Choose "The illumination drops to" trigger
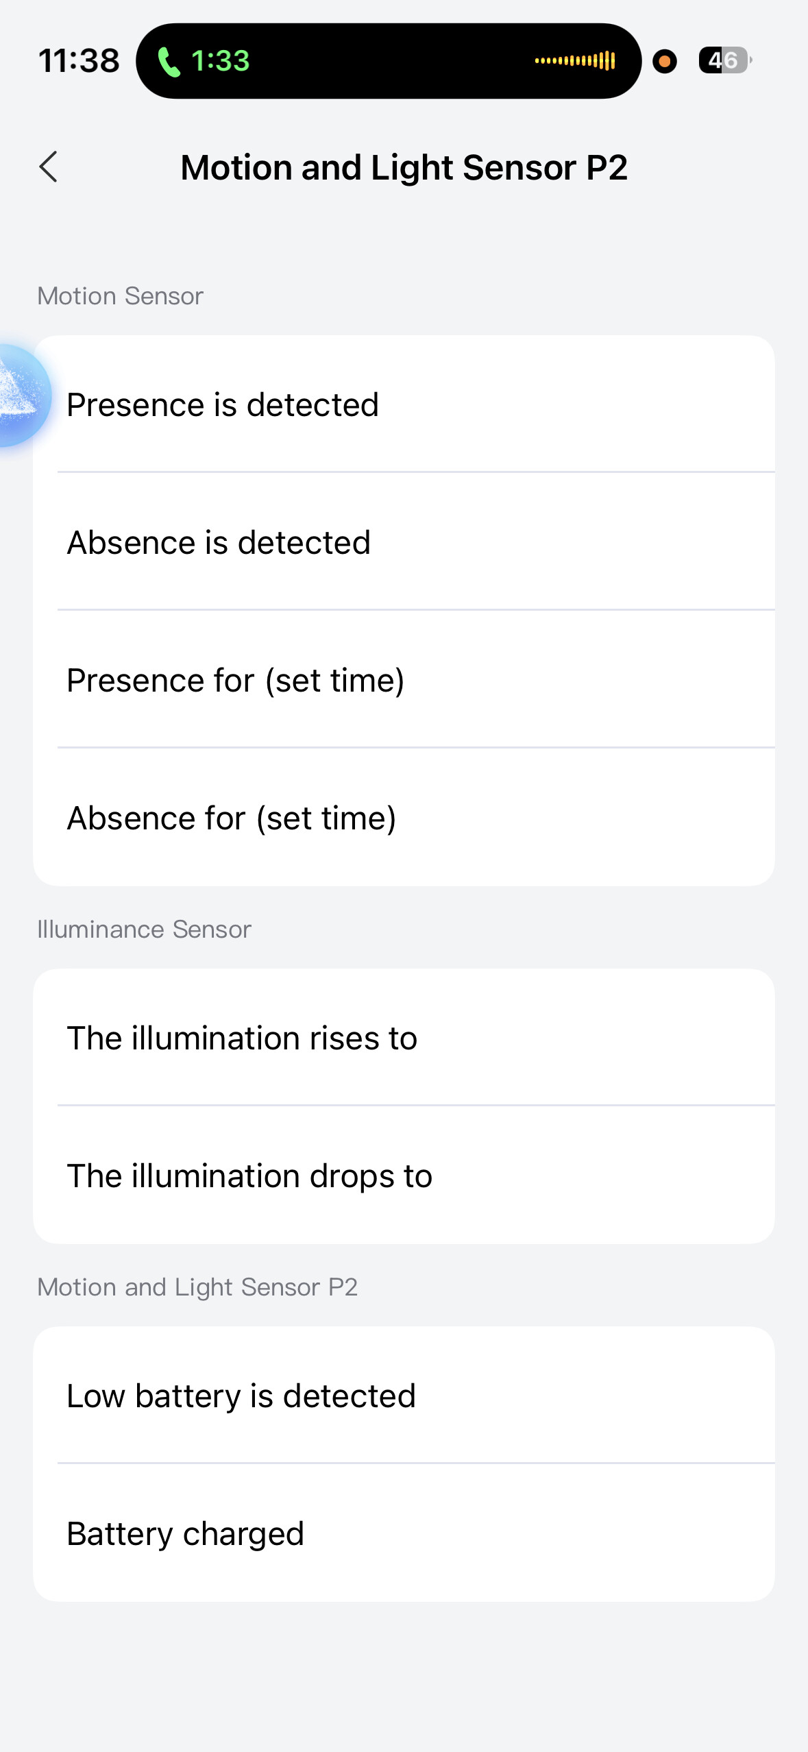Viewport: 808px width, 1752px height. tap(404, 1176)
